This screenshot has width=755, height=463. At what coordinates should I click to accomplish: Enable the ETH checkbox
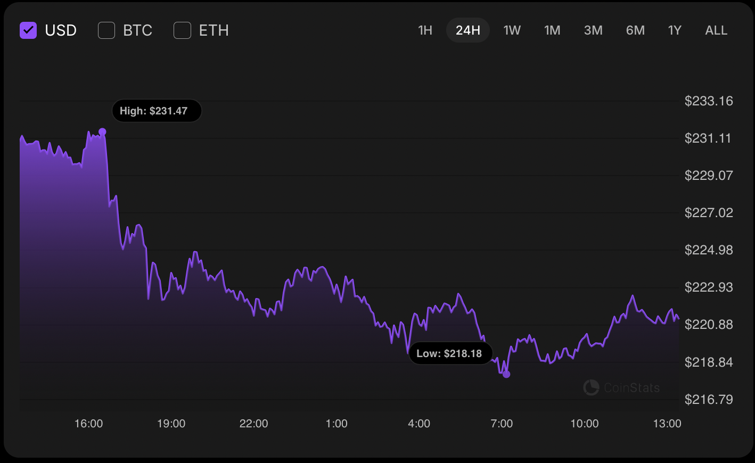point(183,30)
